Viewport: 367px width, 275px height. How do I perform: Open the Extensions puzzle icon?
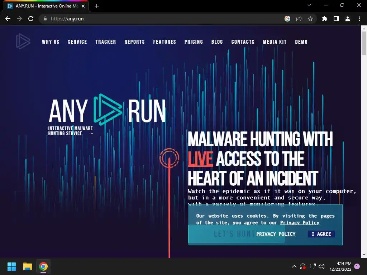325,19
